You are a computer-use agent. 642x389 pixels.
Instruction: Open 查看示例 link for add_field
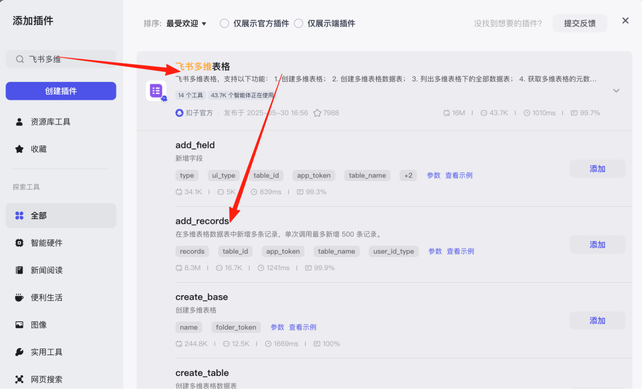point(459,175)
